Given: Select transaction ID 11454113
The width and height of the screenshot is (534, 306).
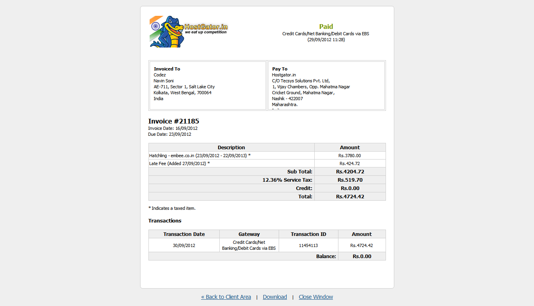Looking at the screenshot, I should point(308,245).
